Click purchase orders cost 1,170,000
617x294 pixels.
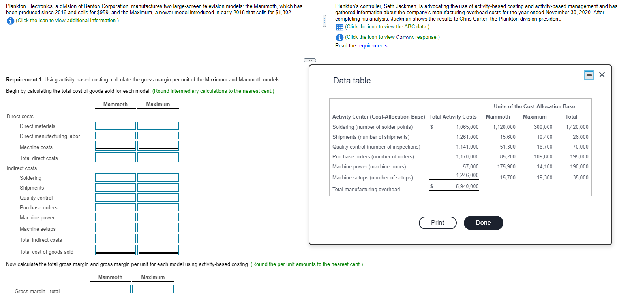[x=467, y=157]
